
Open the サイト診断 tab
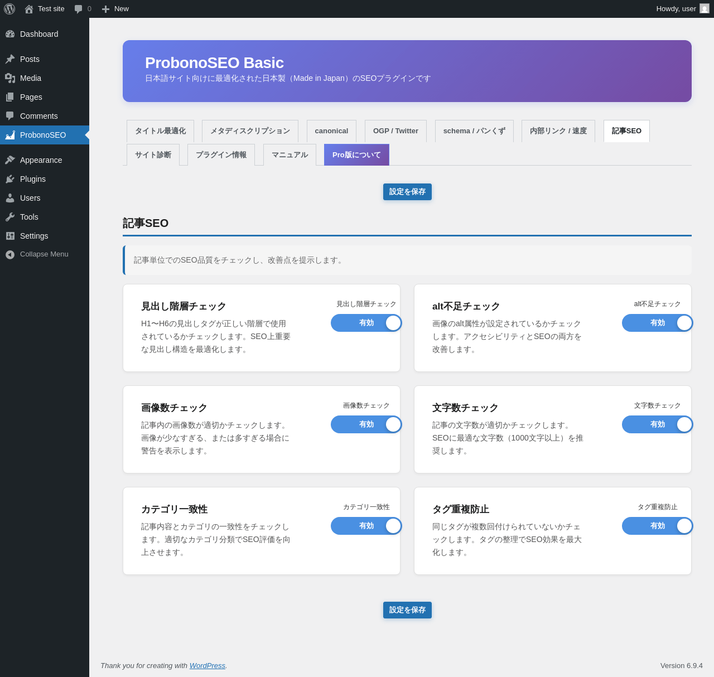click(x=153, y=155)
